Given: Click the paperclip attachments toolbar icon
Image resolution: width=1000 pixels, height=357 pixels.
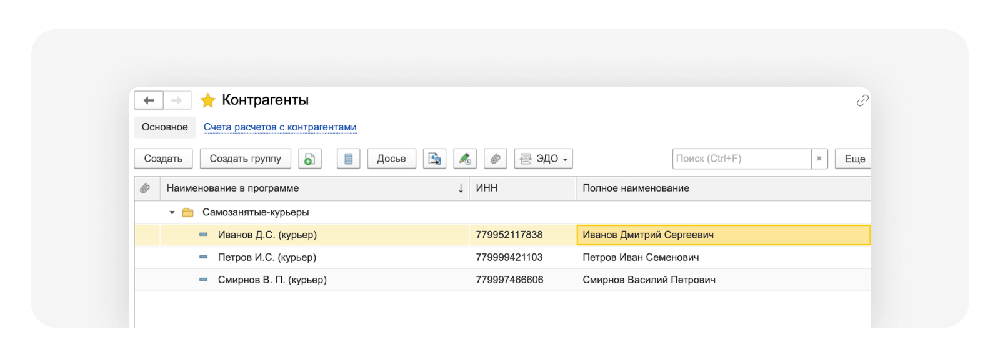Looking at the screenshot, I should pyautogui.click(x=495, y=159).
